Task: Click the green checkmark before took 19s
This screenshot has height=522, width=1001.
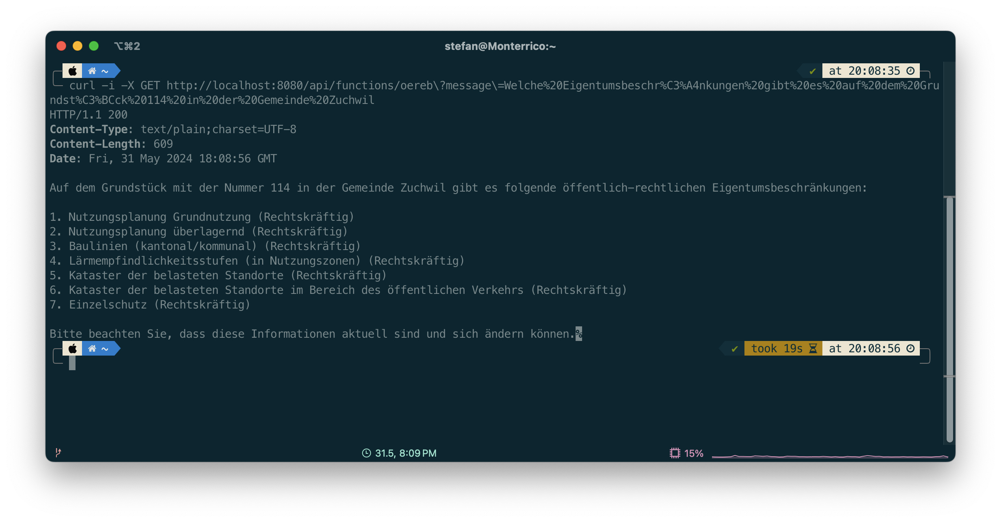Action: click(x=734, y=349)
